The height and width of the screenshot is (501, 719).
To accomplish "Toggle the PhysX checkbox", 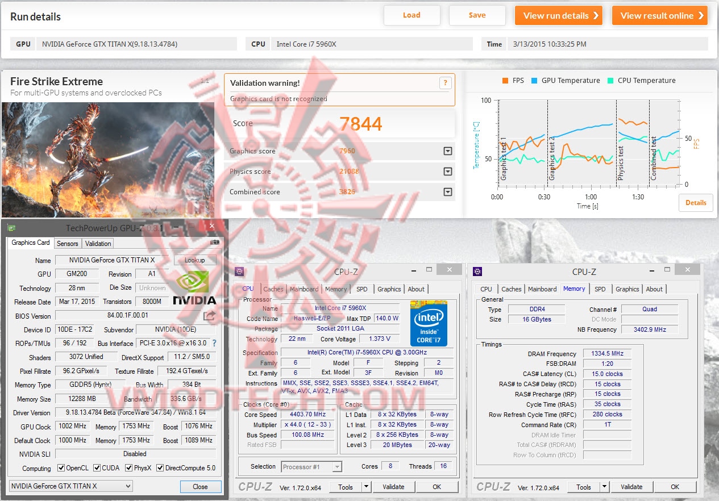I will click(130, 469).
